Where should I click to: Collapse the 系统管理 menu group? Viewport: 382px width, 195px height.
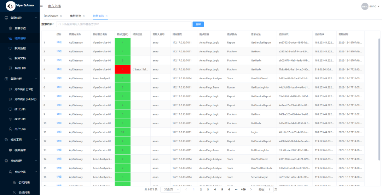tap(20, 161)
